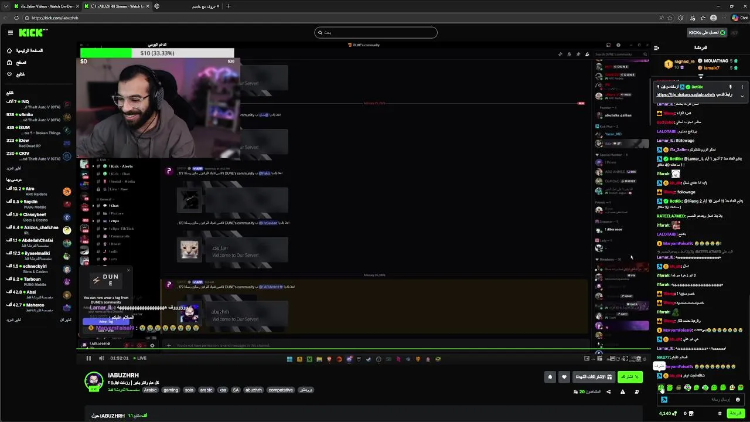
Task: Share the stream via share icon
Action: pyautogui.click(x=608, y=392)
